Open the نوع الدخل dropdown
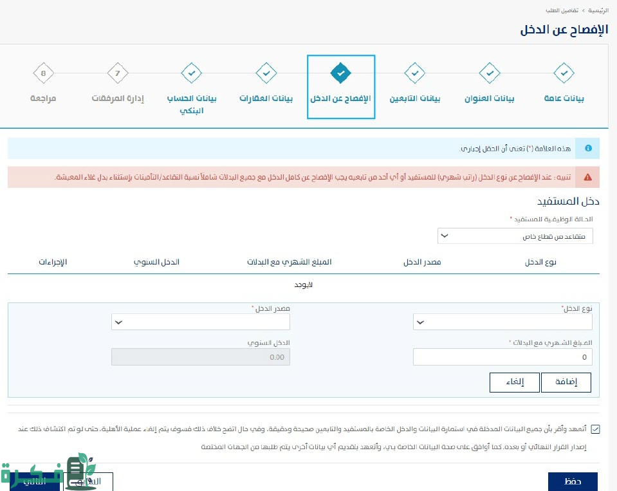Image resolution: width=617 pixels, height=491 pixels. (502, 322)
